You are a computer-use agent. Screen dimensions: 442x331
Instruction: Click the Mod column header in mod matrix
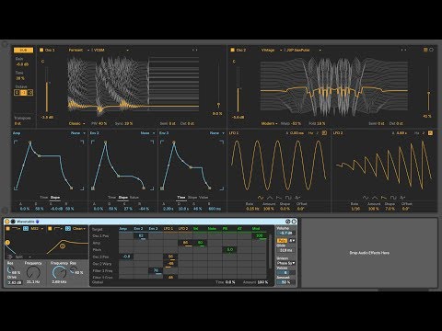[x=256, y=229]
